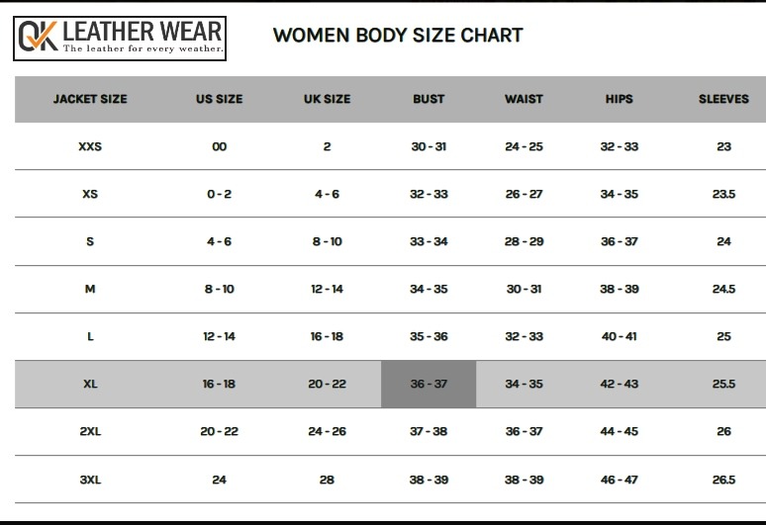Select the 3XL jacket size row label
Image resolution: width=766 pixels, height=525 pixels.
click(90, 480)
